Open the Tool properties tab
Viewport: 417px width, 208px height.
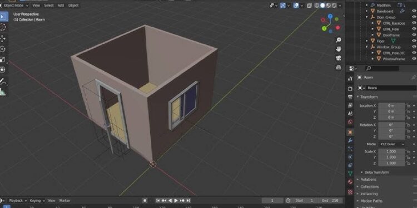click(350, 79)
